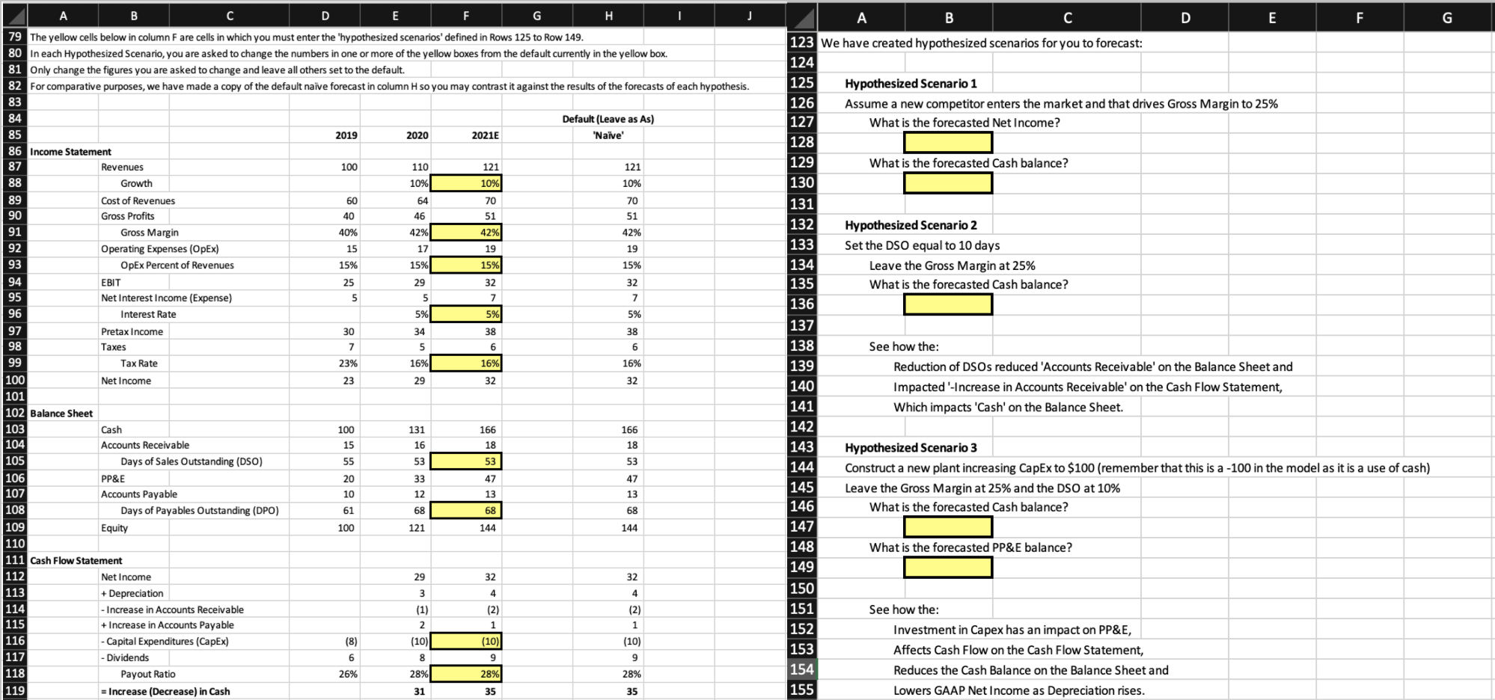Click the 'Accounts Receivable' balance sheet label
Image resolution: width=1495 pixels, height=700 pixels.
point(145,445)
